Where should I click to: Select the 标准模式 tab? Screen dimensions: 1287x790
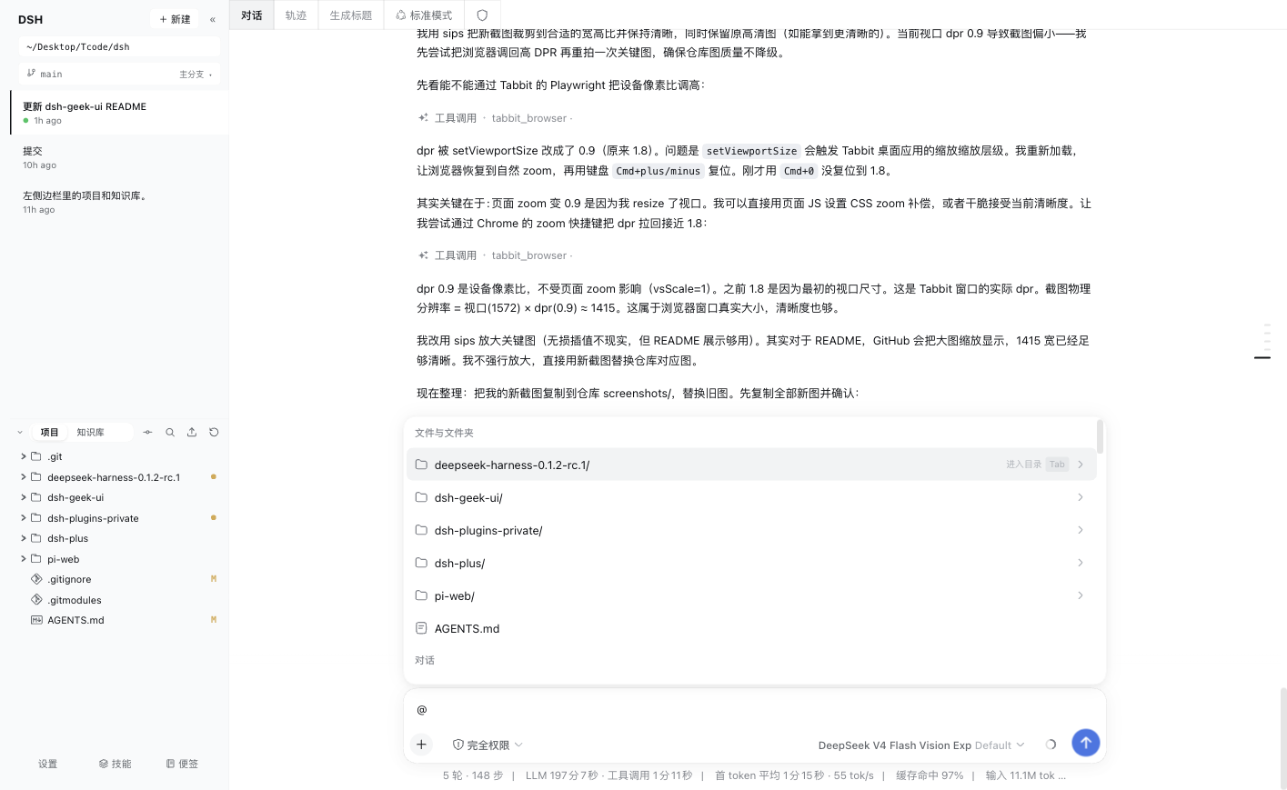click(424, 15)
